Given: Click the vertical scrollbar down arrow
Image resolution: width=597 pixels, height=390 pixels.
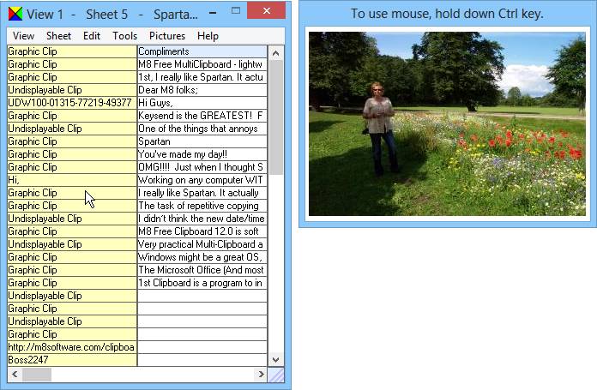Looking at the screenshot, I should tap(275, 360).
